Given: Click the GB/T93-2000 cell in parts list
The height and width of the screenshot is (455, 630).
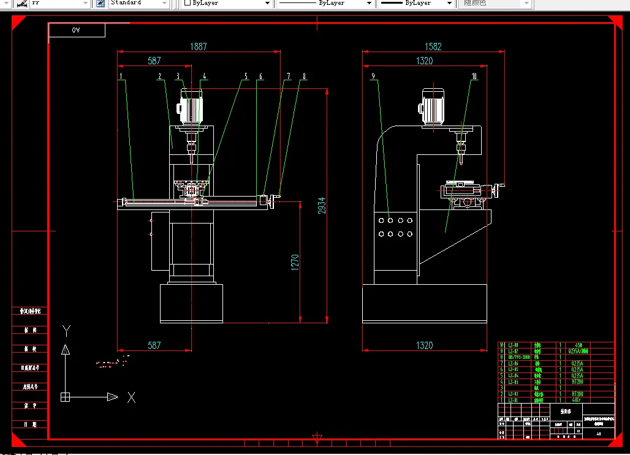Looking at the screenshot, I should [x=519, y=357].
